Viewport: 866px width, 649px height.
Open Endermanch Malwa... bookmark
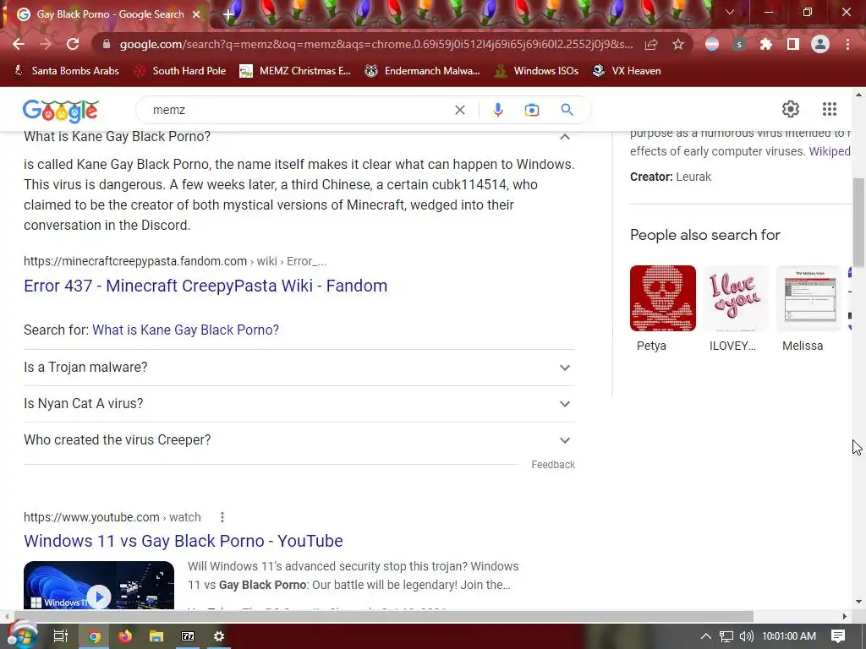423,71
